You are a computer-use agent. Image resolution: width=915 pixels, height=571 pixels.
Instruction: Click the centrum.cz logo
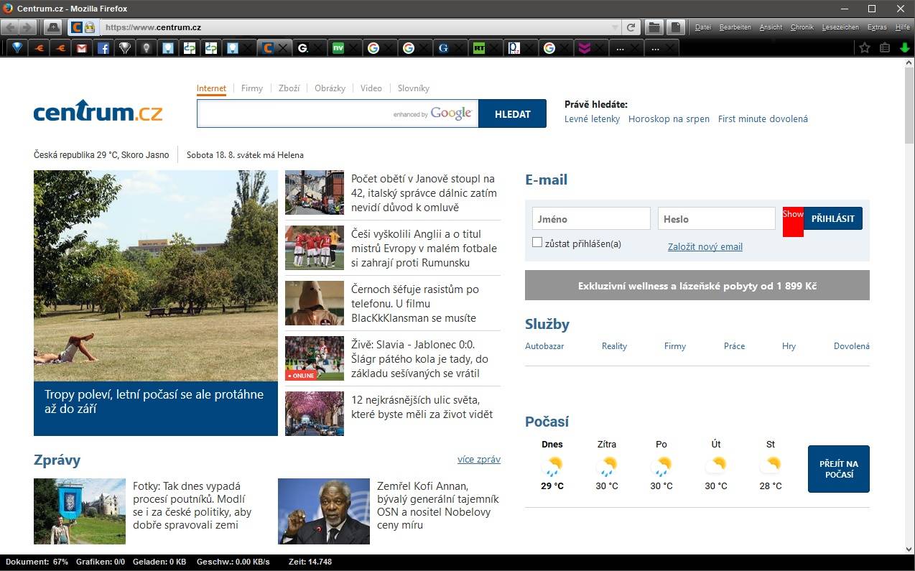(98, 112)
